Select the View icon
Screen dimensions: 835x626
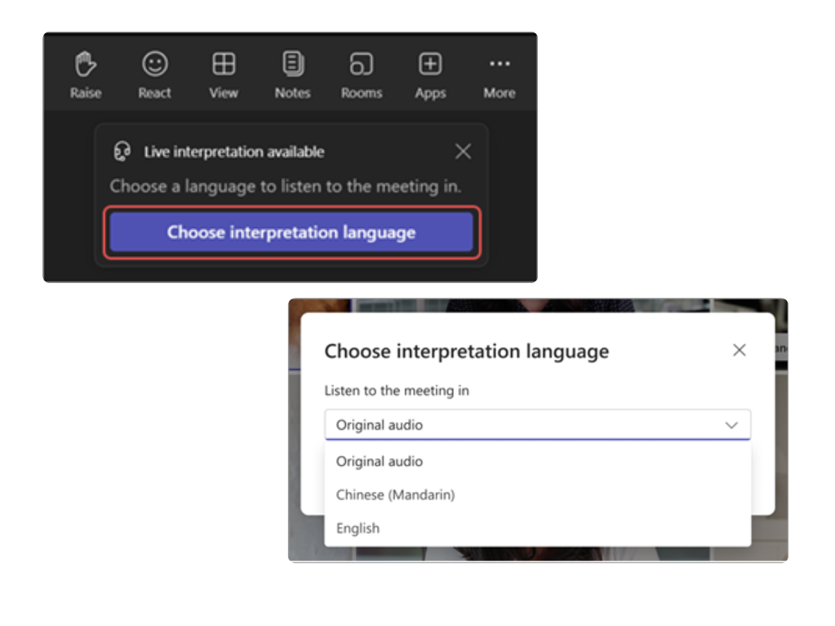pyautogui.click(x=223, y=64)
